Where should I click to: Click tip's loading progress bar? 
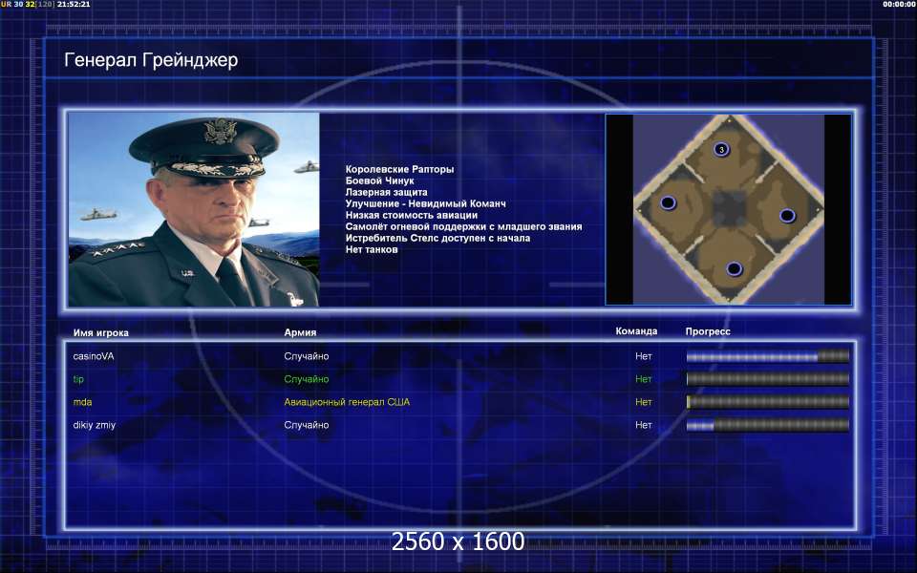tap(768, 379)
